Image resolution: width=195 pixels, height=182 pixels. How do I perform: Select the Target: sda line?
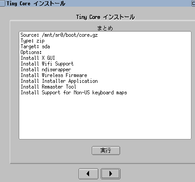pyautogui.click(x=35, y=46)
